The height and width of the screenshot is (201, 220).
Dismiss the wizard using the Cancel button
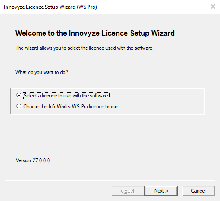click(198, 191)
